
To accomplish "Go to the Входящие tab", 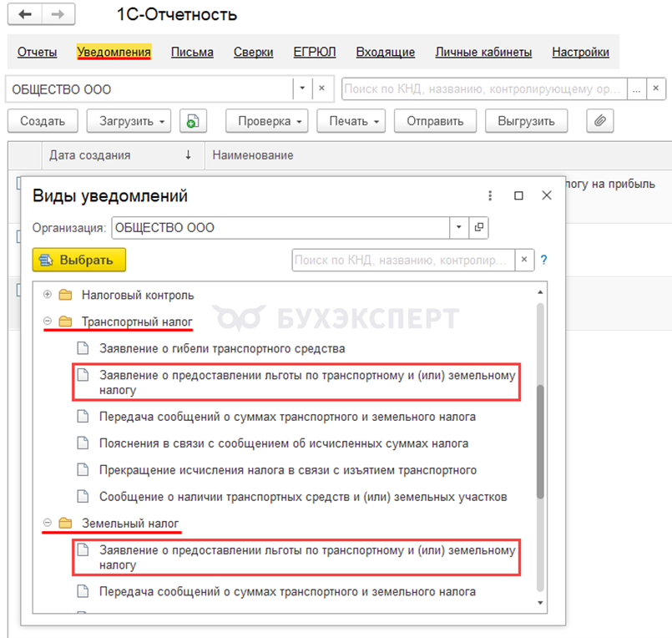I will pos(386,52).
